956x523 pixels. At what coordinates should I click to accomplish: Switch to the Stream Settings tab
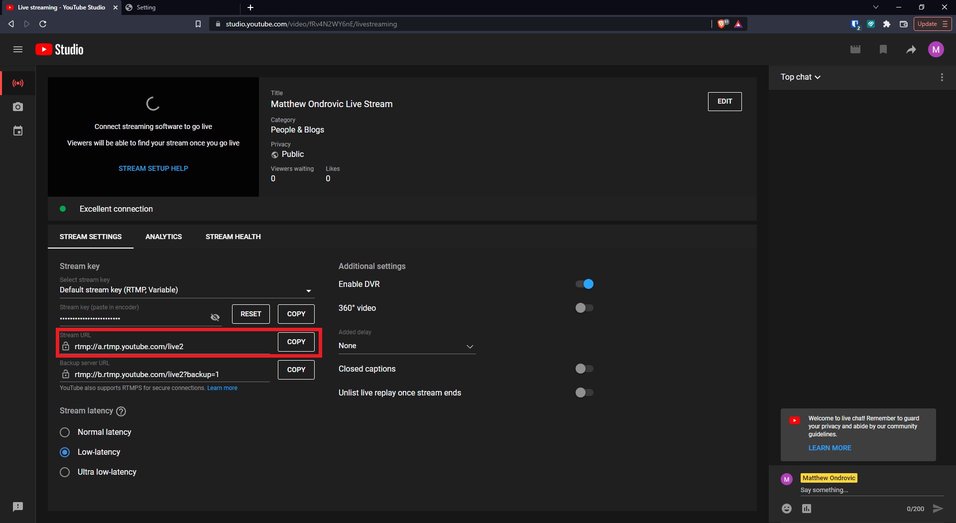91,237
